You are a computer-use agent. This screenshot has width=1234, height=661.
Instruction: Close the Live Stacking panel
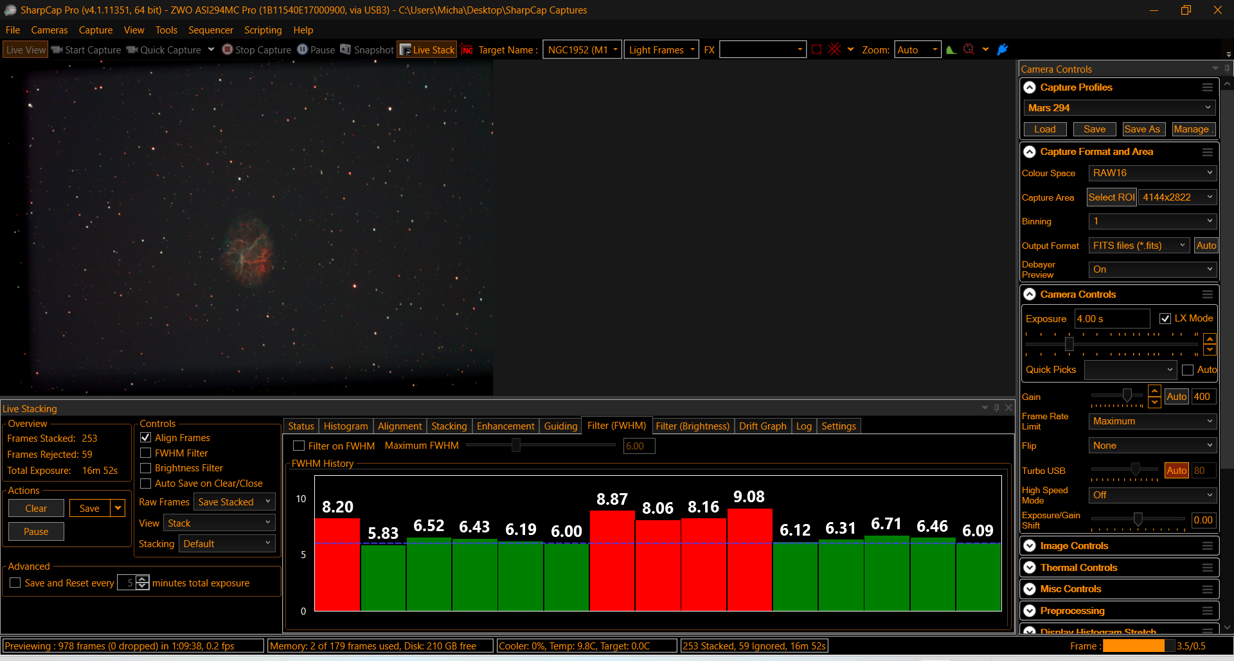click(x=1008, y=408)
